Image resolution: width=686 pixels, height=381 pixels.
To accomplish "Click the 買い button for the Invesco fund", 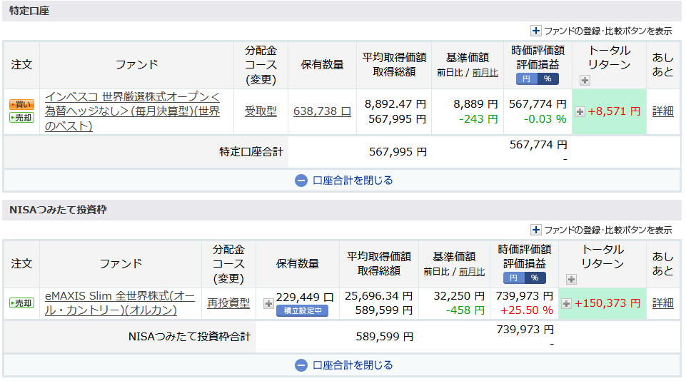I will tap(22, 105).
